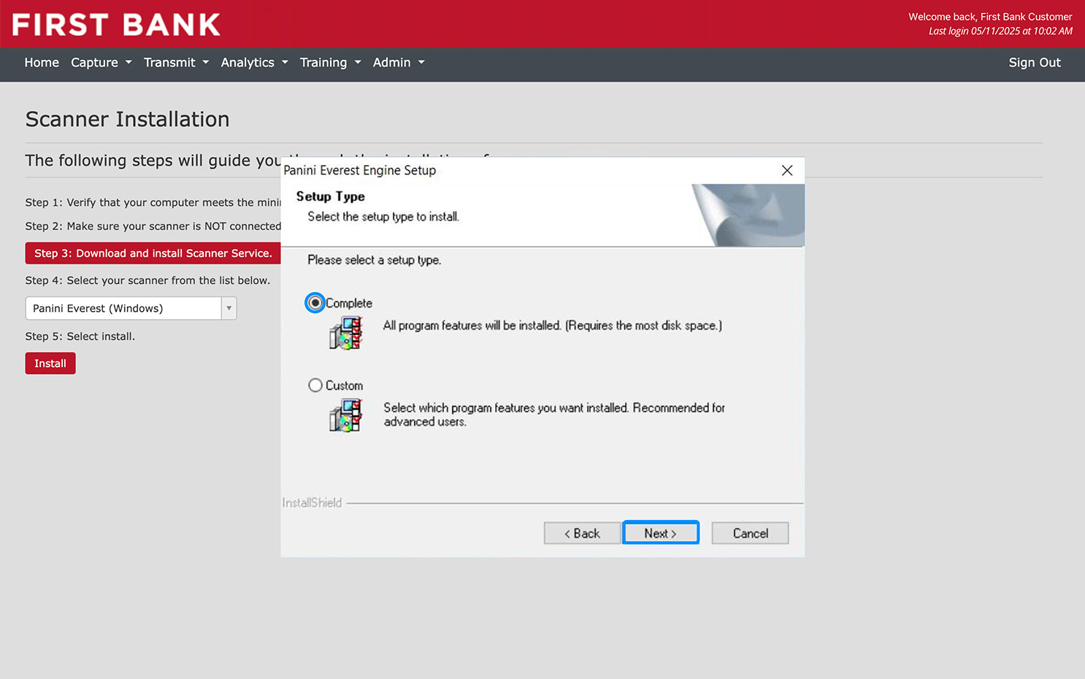The image size is (1085, 679).
Task: Click the Scanner Installation heading
Action: (127, 119)
